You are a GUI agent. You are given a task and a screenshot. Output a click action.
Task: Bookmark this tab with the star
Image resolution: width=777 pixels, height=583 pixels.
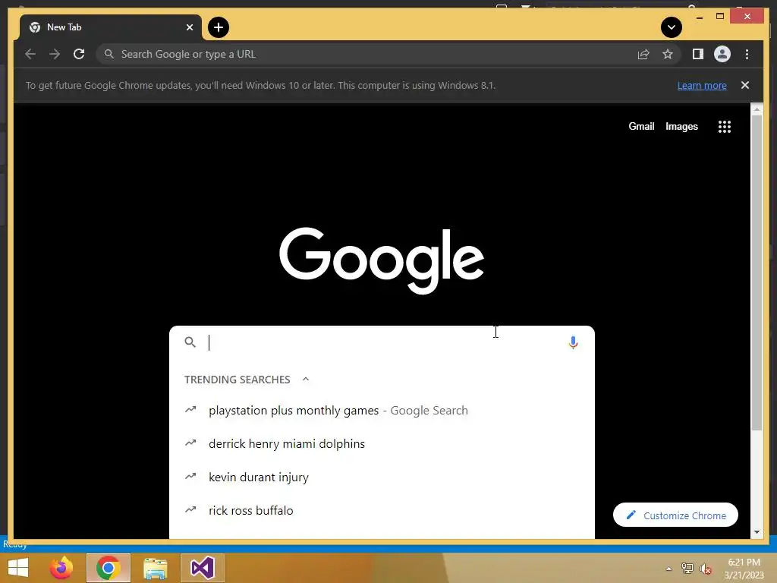668,54
